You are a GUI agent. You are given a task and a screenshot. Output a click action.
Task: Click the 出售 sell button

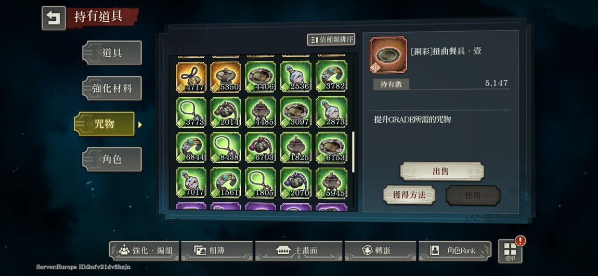(x=442, y=171)
